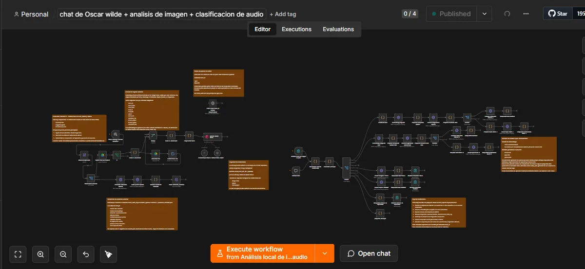Open the Published status dropdown arrow

[x=484, y=14]
